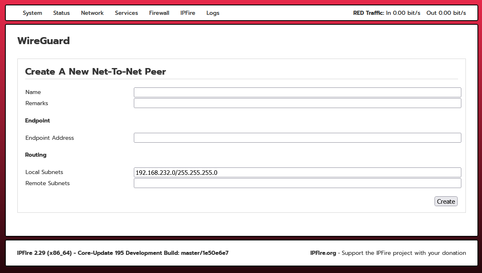Open the Network menu
The height and width of the screenshot is (273, 482).
click(x=92, y=13)
